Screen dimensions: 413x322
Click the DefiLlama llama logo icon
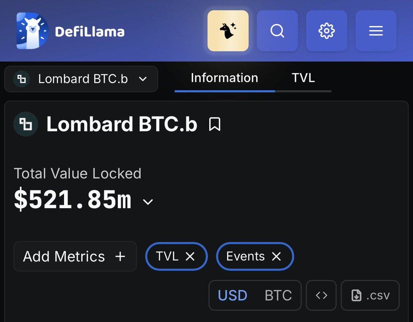32,31
